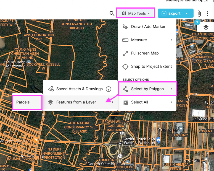This screenshot has width=214, height=171.
Task: Click the Snap to Extent crosshair icon
Action: 125,67
